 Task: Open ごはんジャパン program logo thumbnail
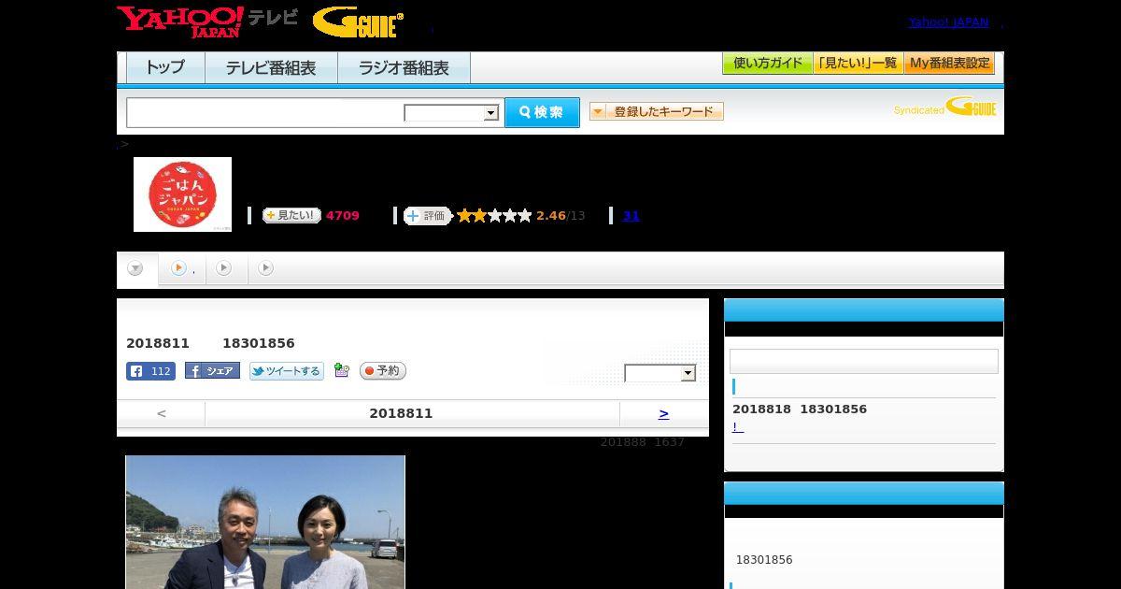pos(182,194)
